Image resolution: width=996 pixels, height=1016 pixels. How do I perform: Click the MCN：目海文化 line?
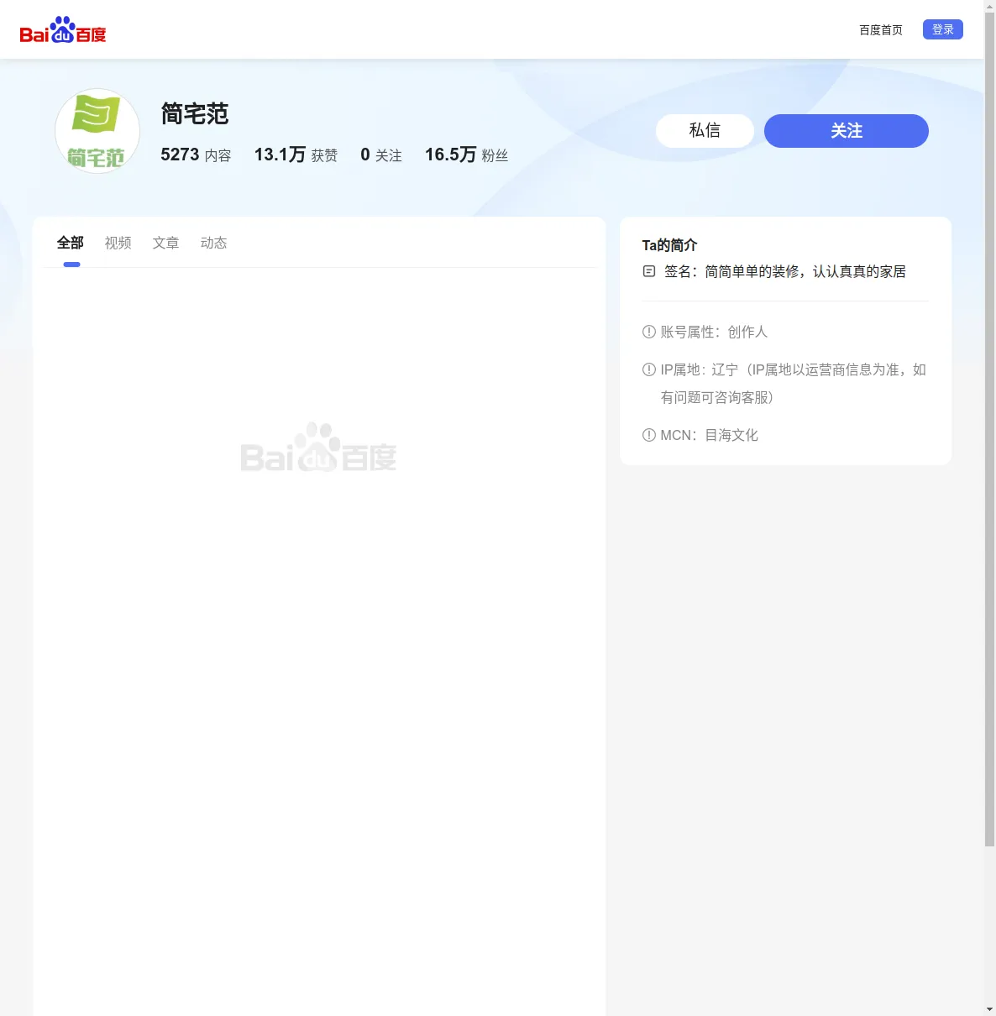tap(710, 435)
